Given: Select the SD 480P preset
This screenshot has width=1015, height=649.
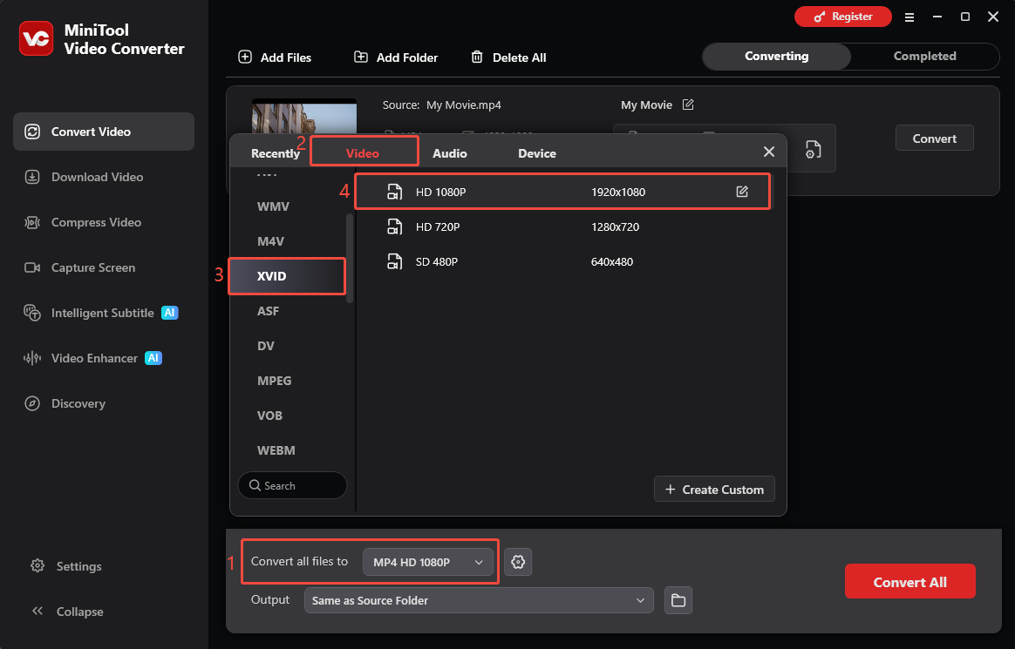Looking at the screenshot, I should pyautogui.click(x=563, y=262).
